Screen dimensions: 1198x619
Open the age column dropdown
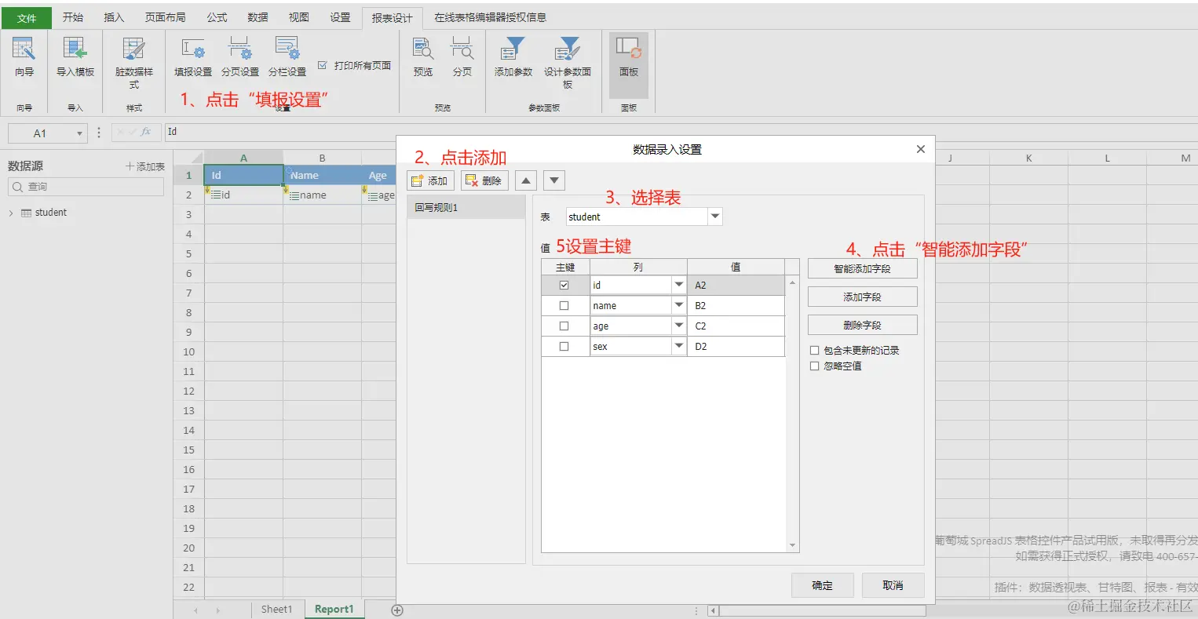click(x=679, y=326)
